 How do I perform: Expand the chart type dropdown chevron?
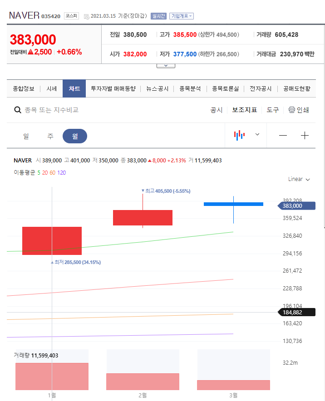coord(257,134)
